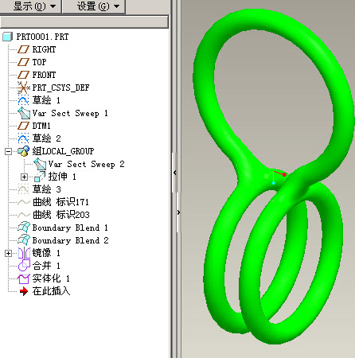Click the Boundary Blend 2 icon

[x=24, y=240]
